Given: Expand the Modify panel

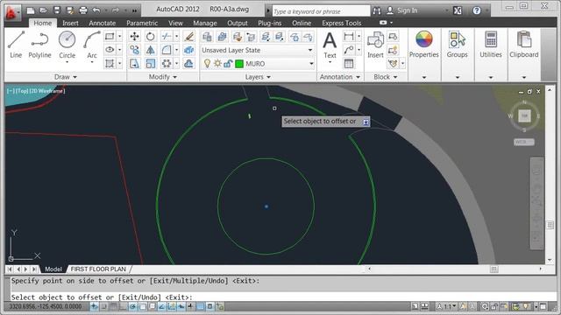Looking at the screenshot, I should pos(162,77).
